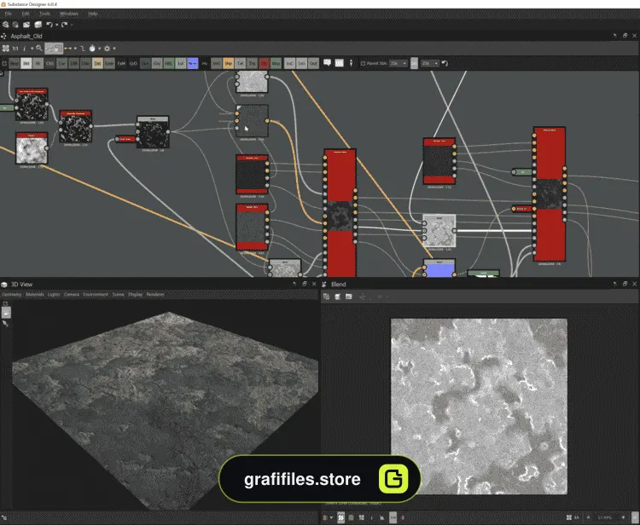Add the orange Shp shape node
Viewport: 640px width, 525px height.
(228, 63)
